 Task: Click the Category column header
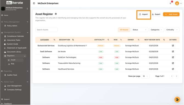pyautogui.click(x=44, y=40)
